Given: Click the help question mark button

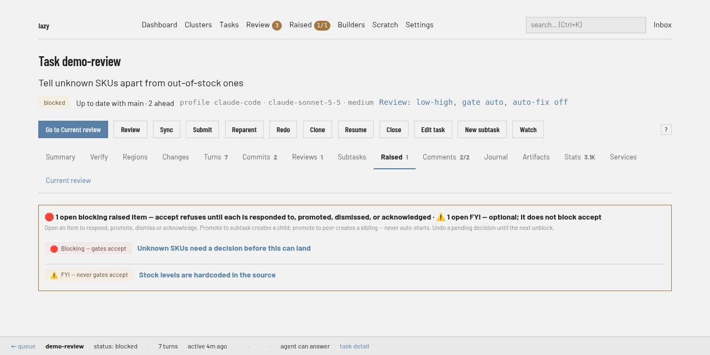Looking at the screenshot, I should [666, 129].
